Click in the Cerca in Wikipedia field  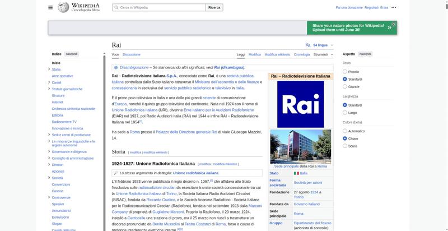159,7
